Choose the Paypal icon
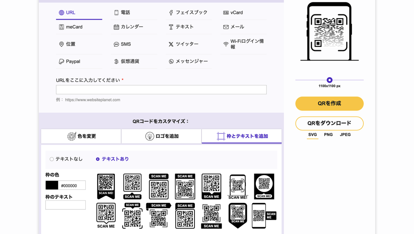Screen dimensions: 414x234 [61, 61]
